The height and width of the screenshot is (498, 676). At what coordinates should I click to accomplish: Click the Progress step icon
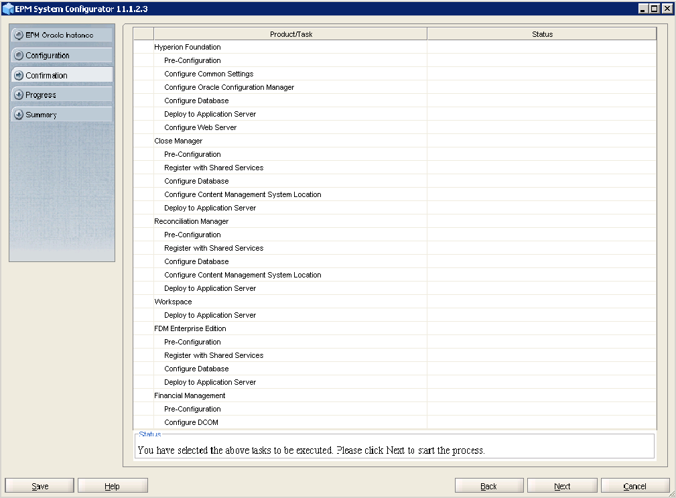click(x=19, y=95)
